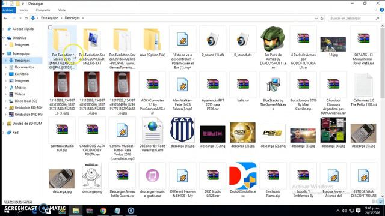Switch to the Vista ribbon tab
This screenshot has width=385, height=216.
(x=62, y=10)
